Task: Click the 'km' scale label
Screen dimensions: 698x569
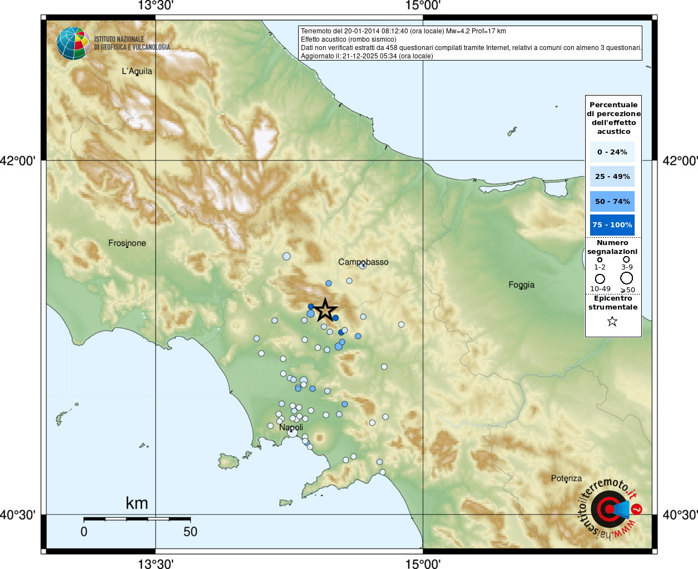Action: pos(137,503)
